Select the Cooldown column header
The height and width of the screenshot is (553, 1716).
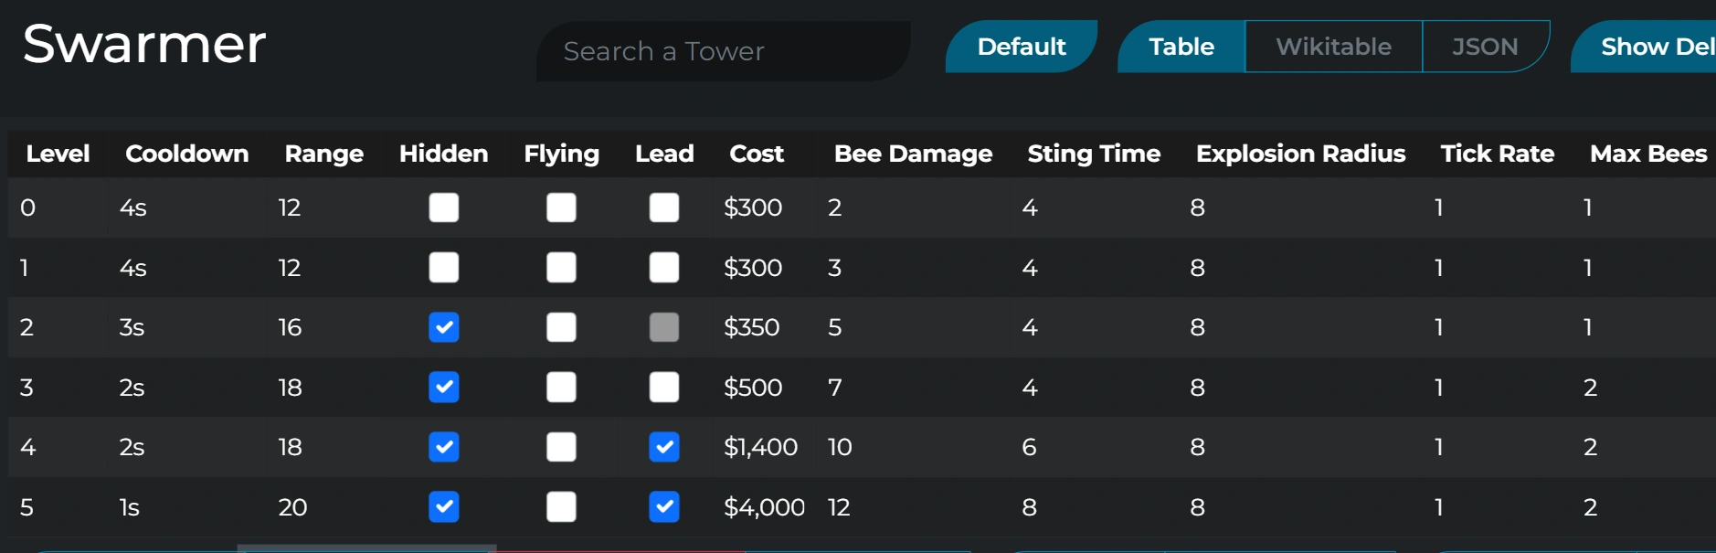click(186, 154)
